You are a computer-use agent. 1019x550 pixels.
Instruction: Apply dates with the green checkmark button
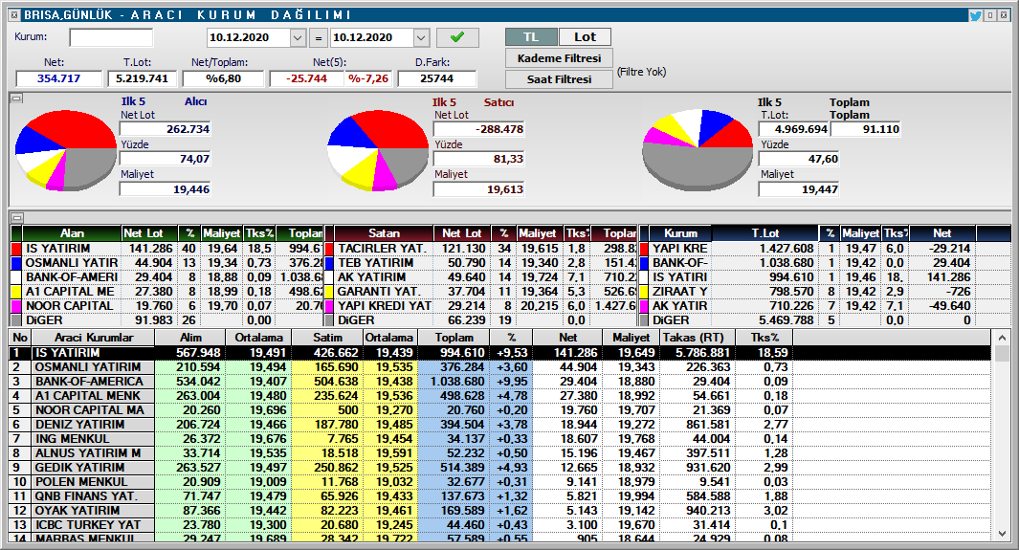pyautogui.click(x=457, y=37)
